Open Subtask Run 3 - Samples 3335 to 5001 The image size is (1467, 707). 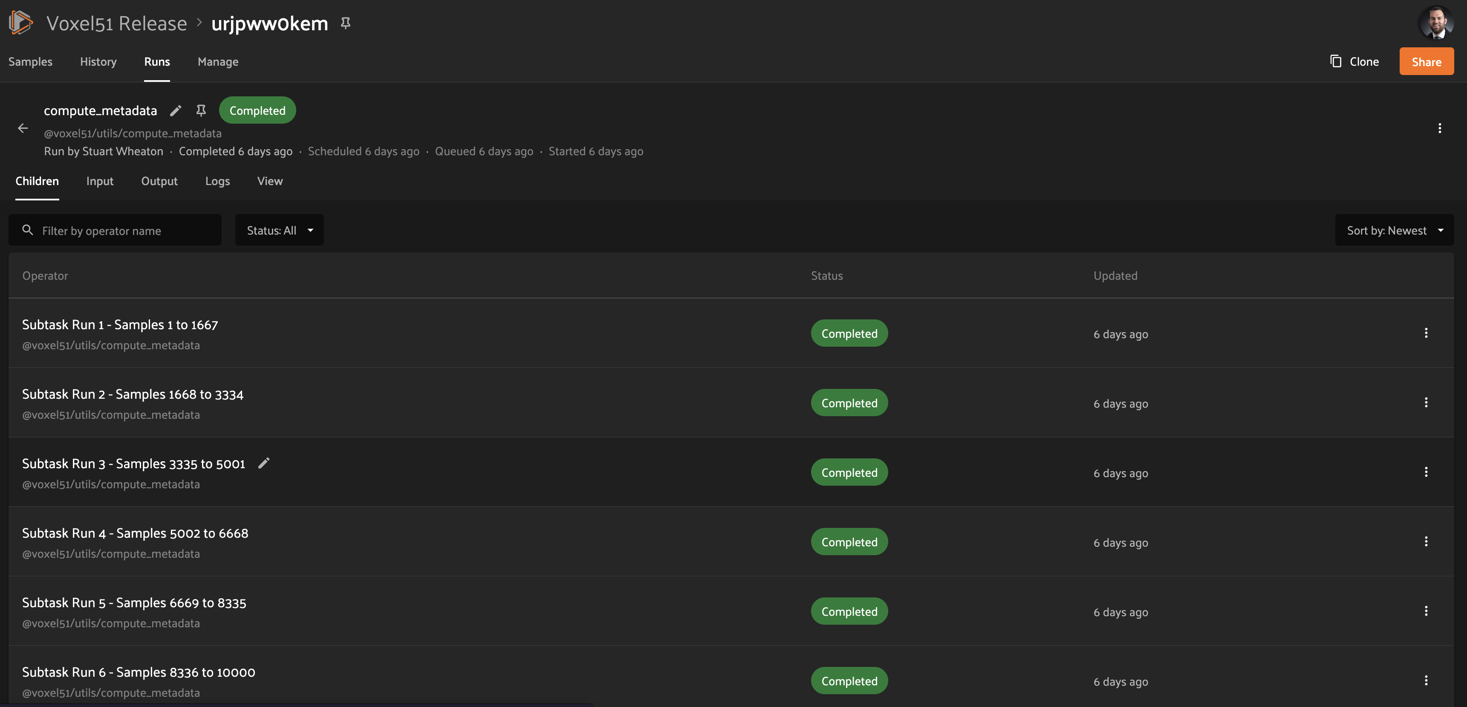(x=133, y=464)
